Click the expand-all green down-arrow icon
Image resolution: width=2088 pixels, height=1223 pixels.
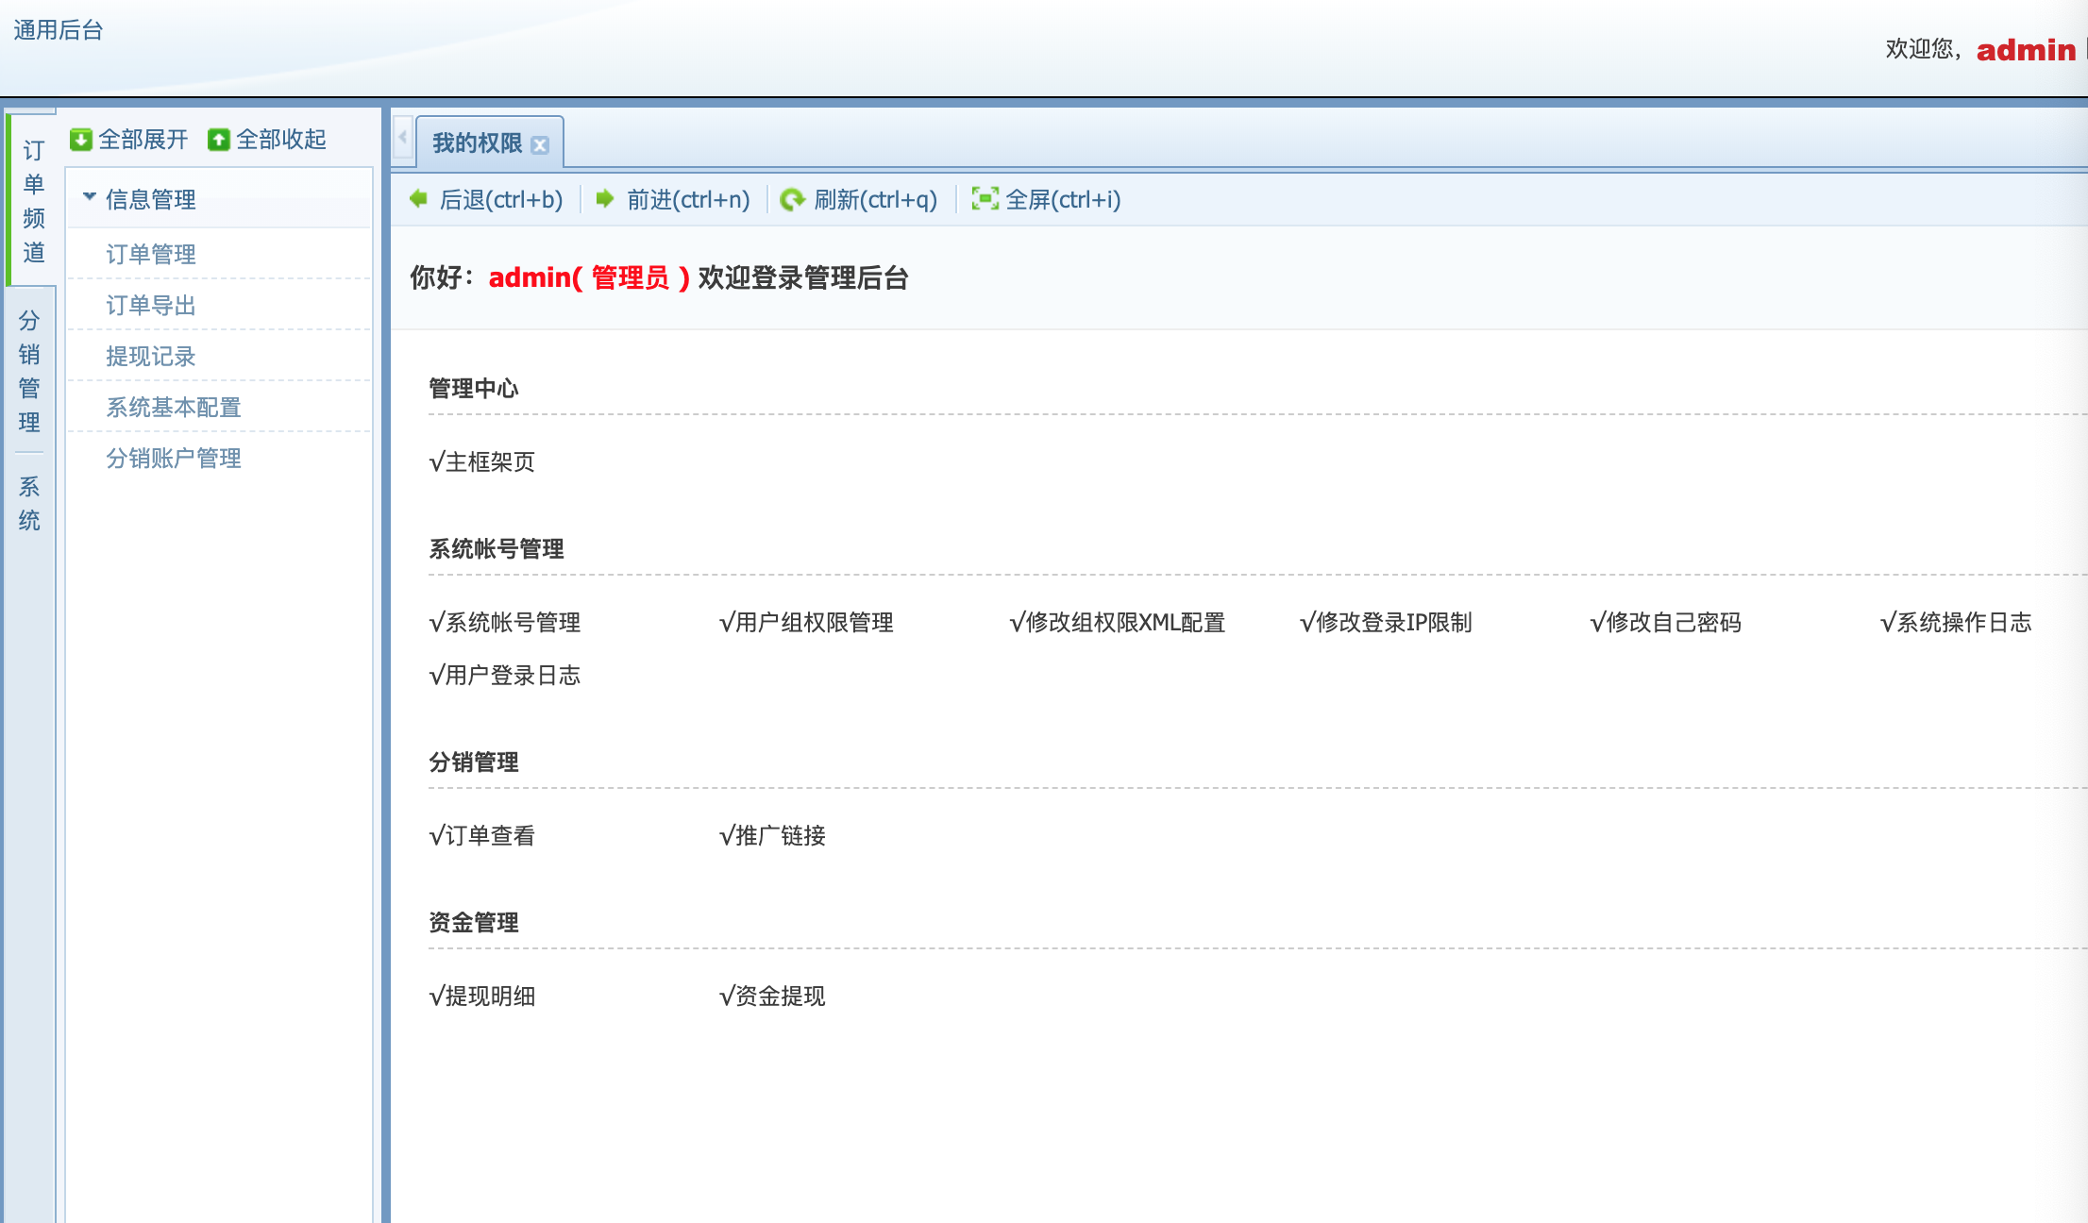click(x=81, y=140)
